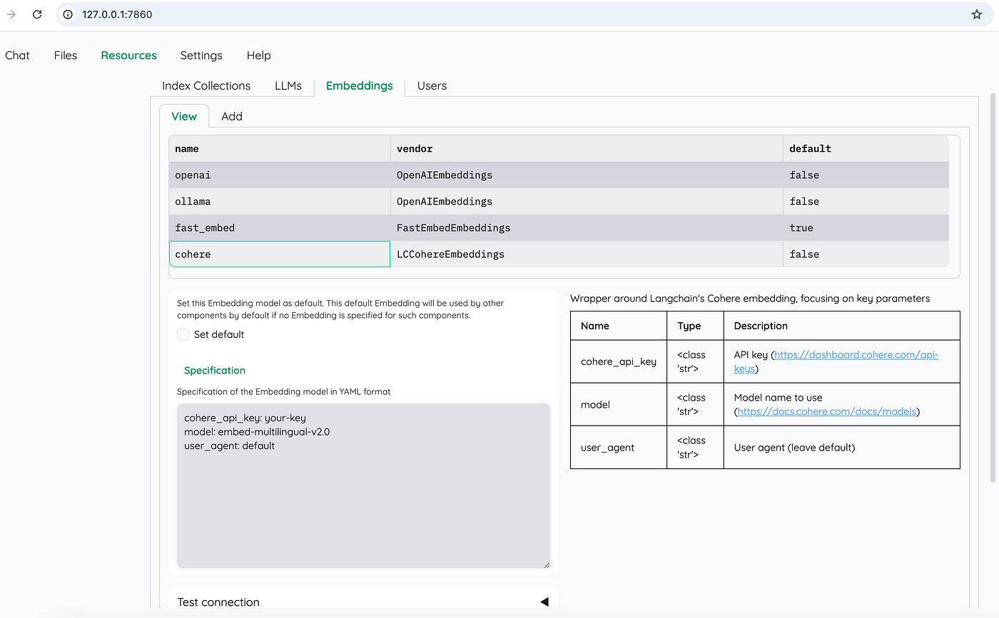Navigate to the Chat section
The image size is (999, 618).
[17, 55]
